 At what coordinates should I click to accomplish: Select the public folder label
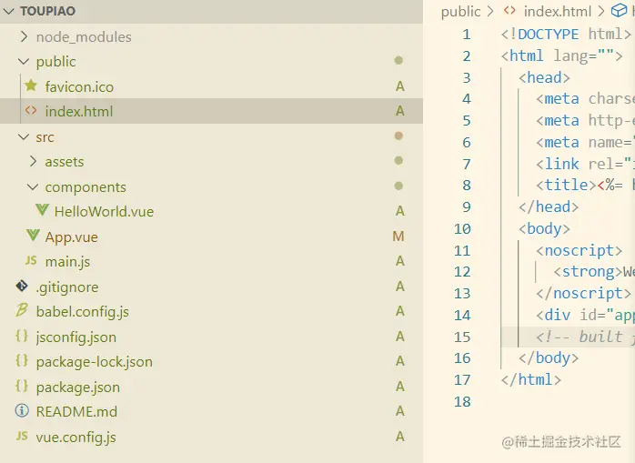point(55,62)
